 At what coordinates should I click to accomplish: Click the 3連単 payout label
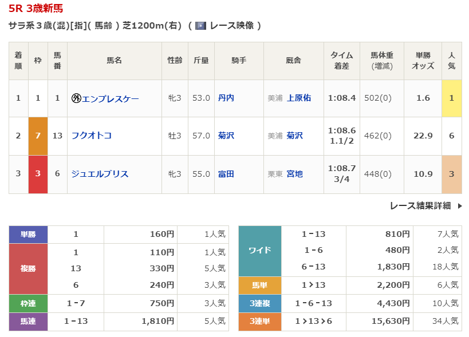[260, 322]
